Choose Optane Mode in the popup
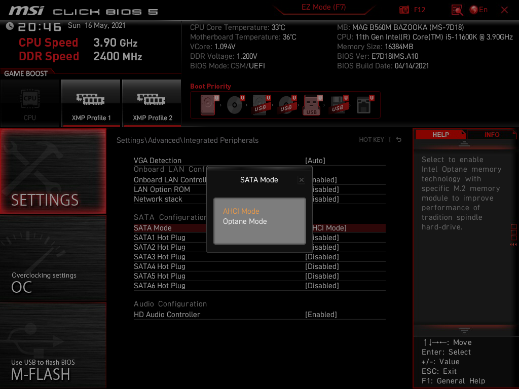The width and height of the screenshot is (519, 389). tap(245, 221)
